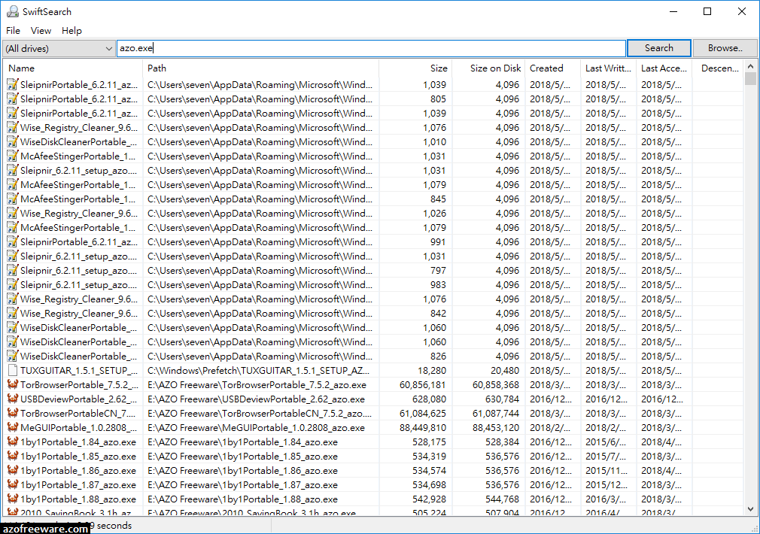Viewport: 760px width, 534px height.
Task: Click the TorBrowserPortableCN_7 file icon
Action: [x=13, y=413]
